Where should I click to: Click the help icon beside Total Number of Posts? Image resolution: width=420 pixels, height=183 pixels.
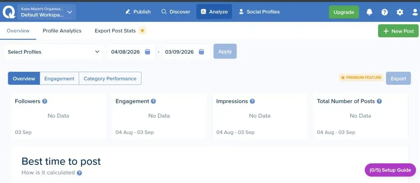[379, 101]
